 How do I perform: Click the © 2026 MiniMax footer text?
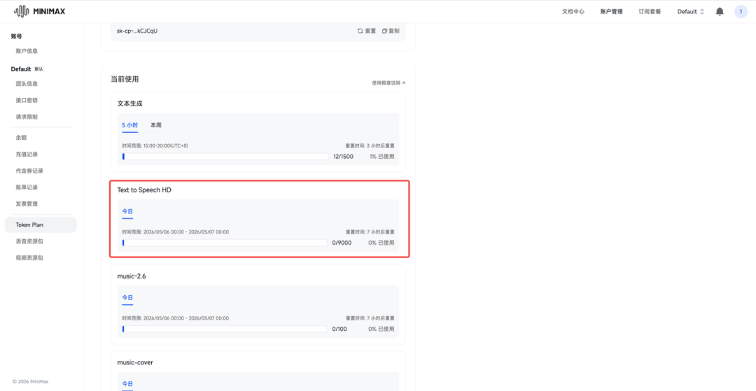coord(30,381)
